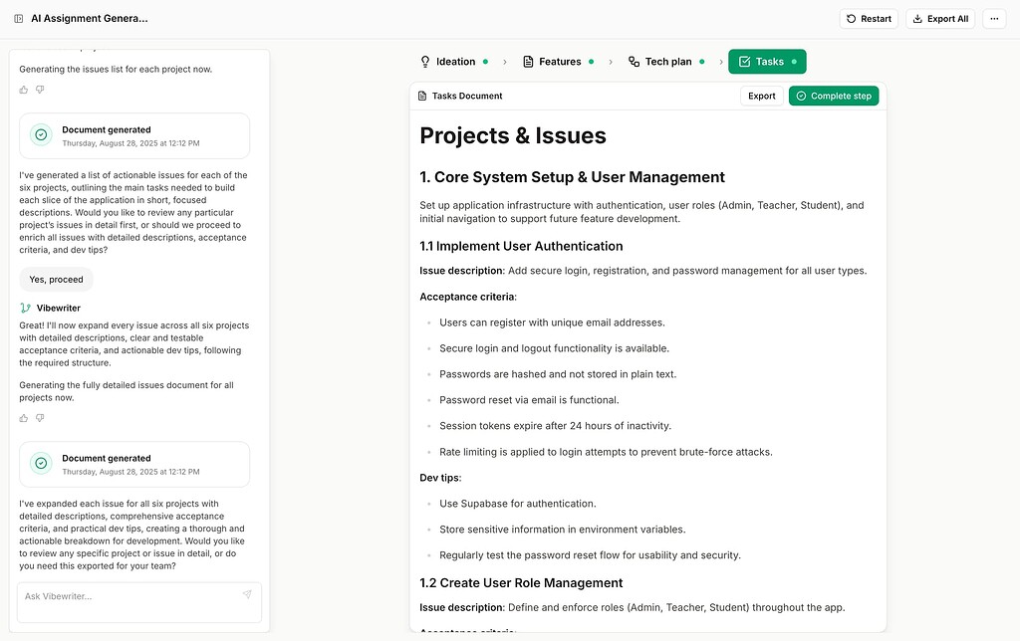This screenshot has height=641, width=1020.
Task: Click thumbs down on the first visible message
Action: click(40, 90)
